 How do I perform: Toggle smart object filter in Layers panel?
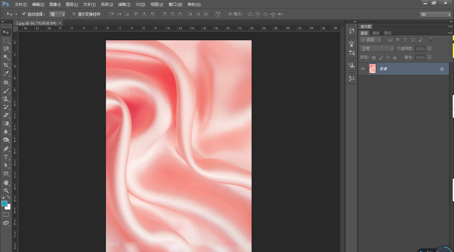pos(421,40)
